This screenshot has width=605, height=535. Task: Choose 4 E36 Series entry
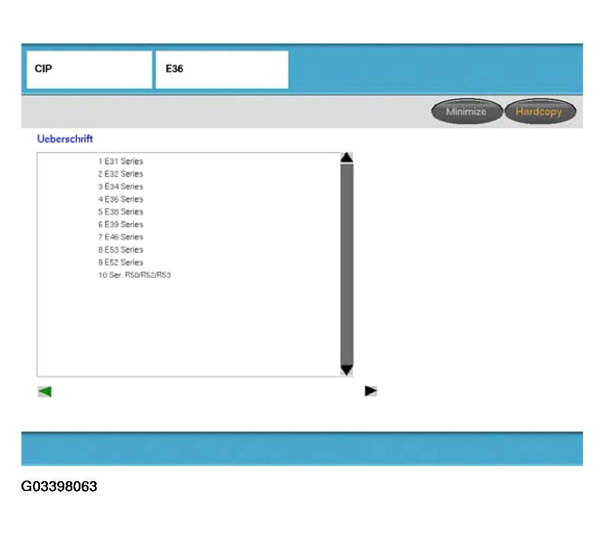tap(120, 199)
